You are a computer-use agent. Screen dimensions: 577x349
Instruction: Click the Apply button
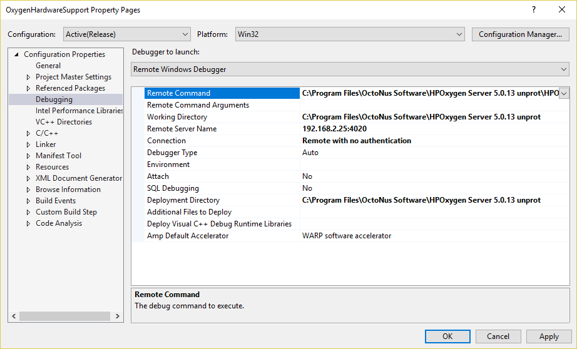[549, 336]
